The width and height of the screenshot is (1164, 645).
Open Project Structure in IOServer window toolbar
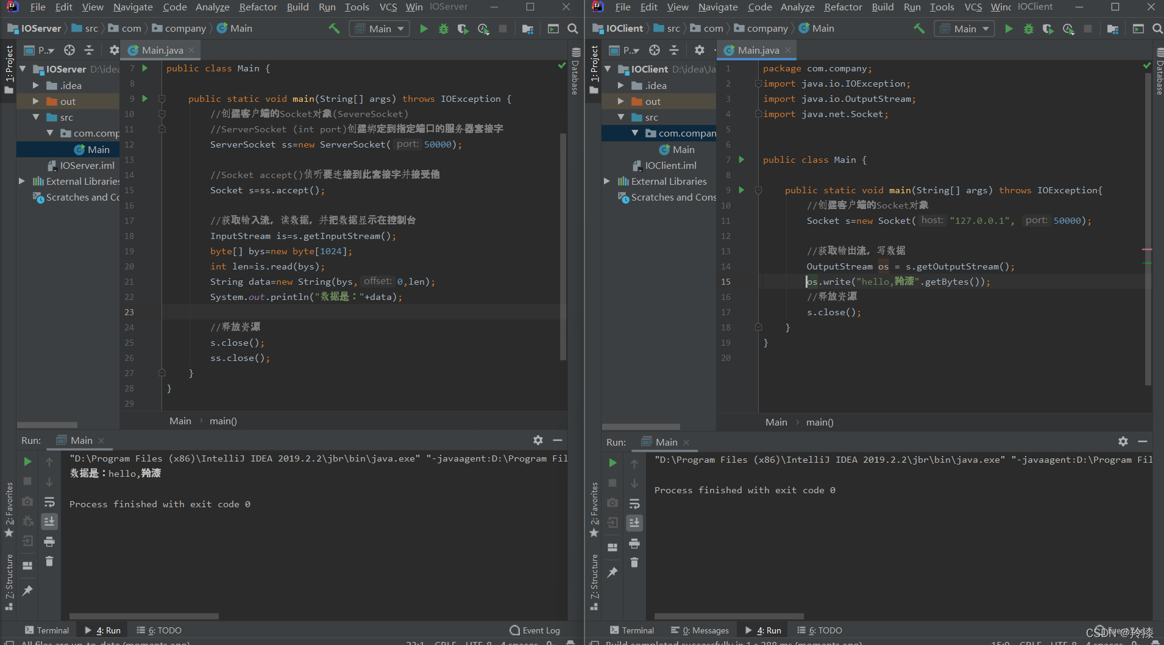tap(528, 29)
